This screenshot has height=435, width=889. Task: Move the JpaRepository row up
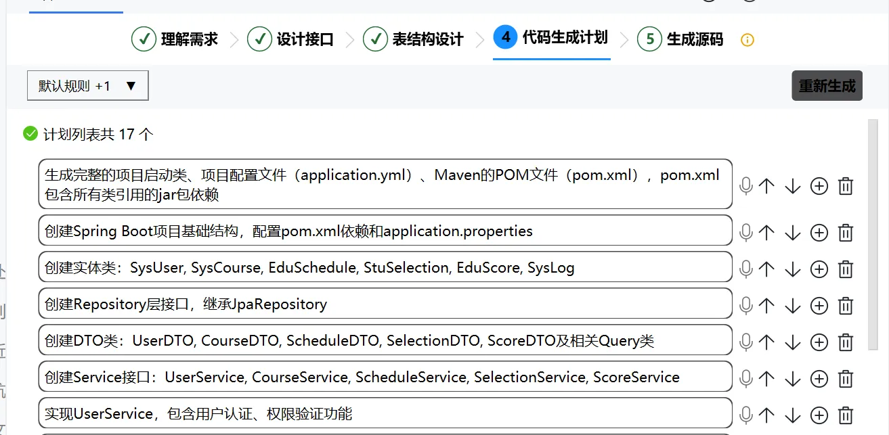(x=766, y=306)
